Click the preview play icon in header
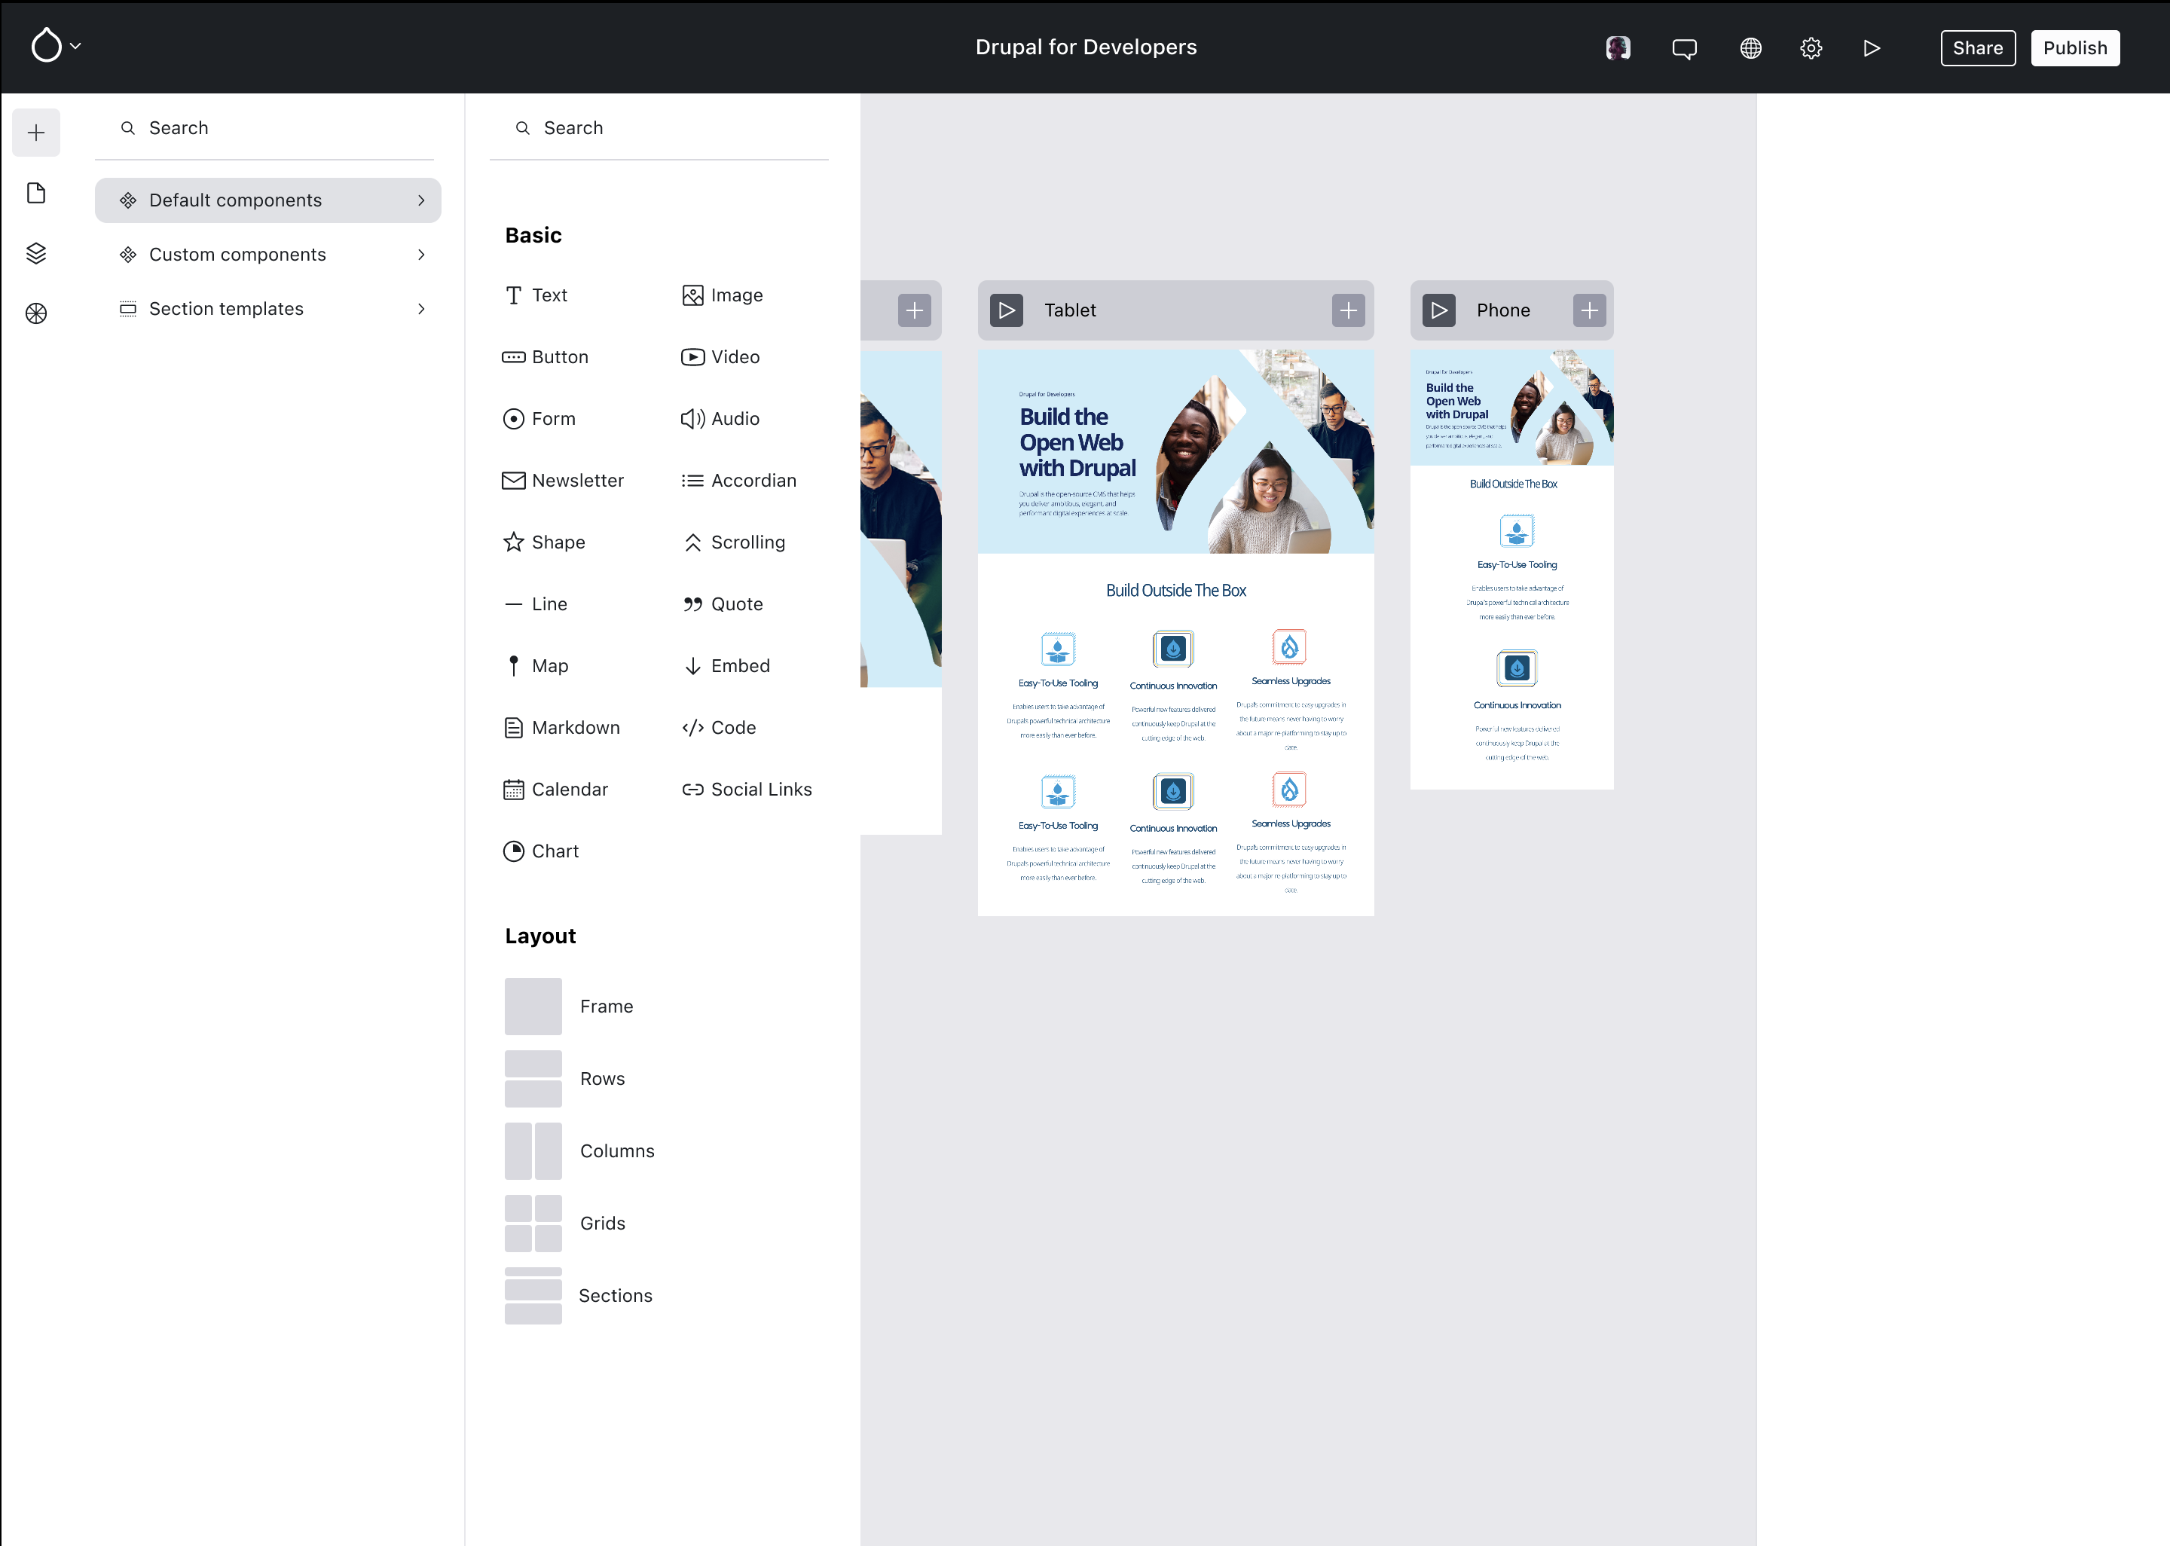This screenshot has height=1546, width=2170. 1871,48
